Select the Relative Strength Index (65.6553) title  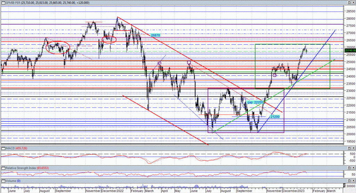(27, 168)
